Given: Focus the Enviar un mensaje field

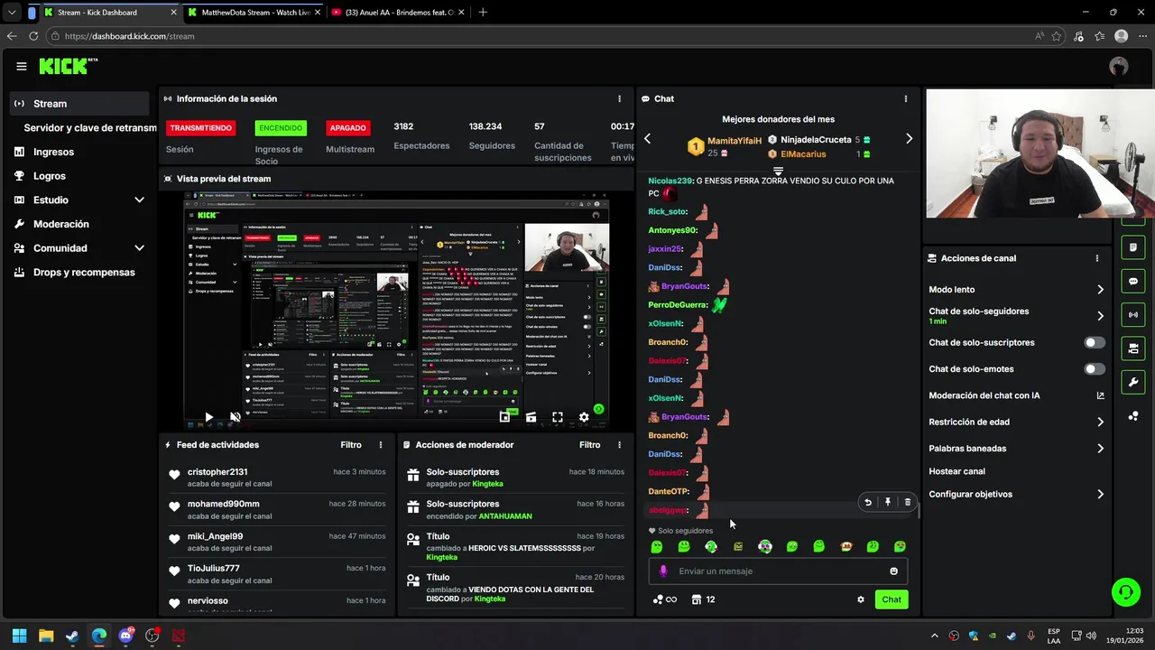Looking at the screenshot, I should pos(778,571).
